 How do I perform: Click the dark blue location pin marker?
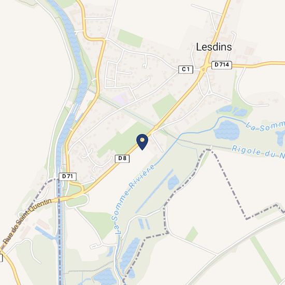[x=142, y=142]
